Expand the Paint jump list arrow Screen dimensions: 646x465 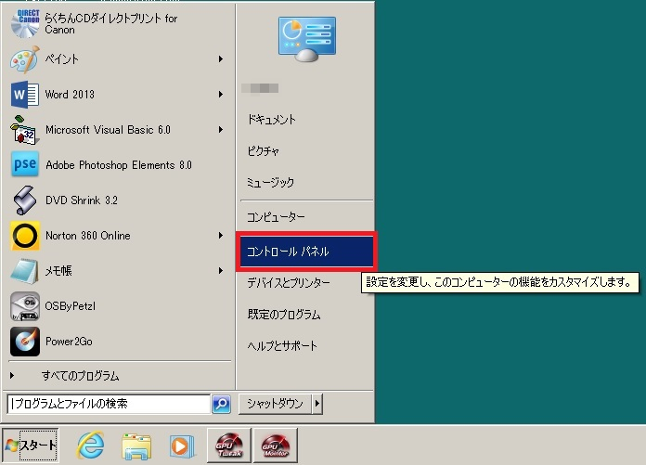coord(221,59)
